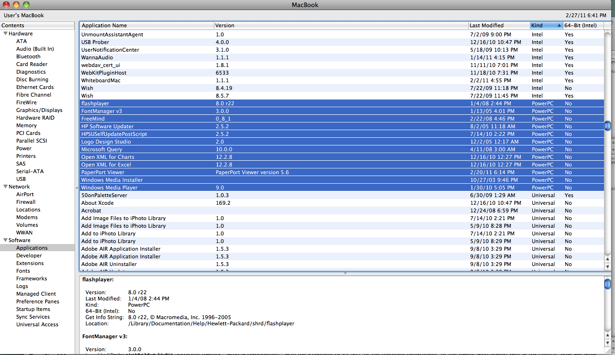Select ATA in Hardware list

22,41
